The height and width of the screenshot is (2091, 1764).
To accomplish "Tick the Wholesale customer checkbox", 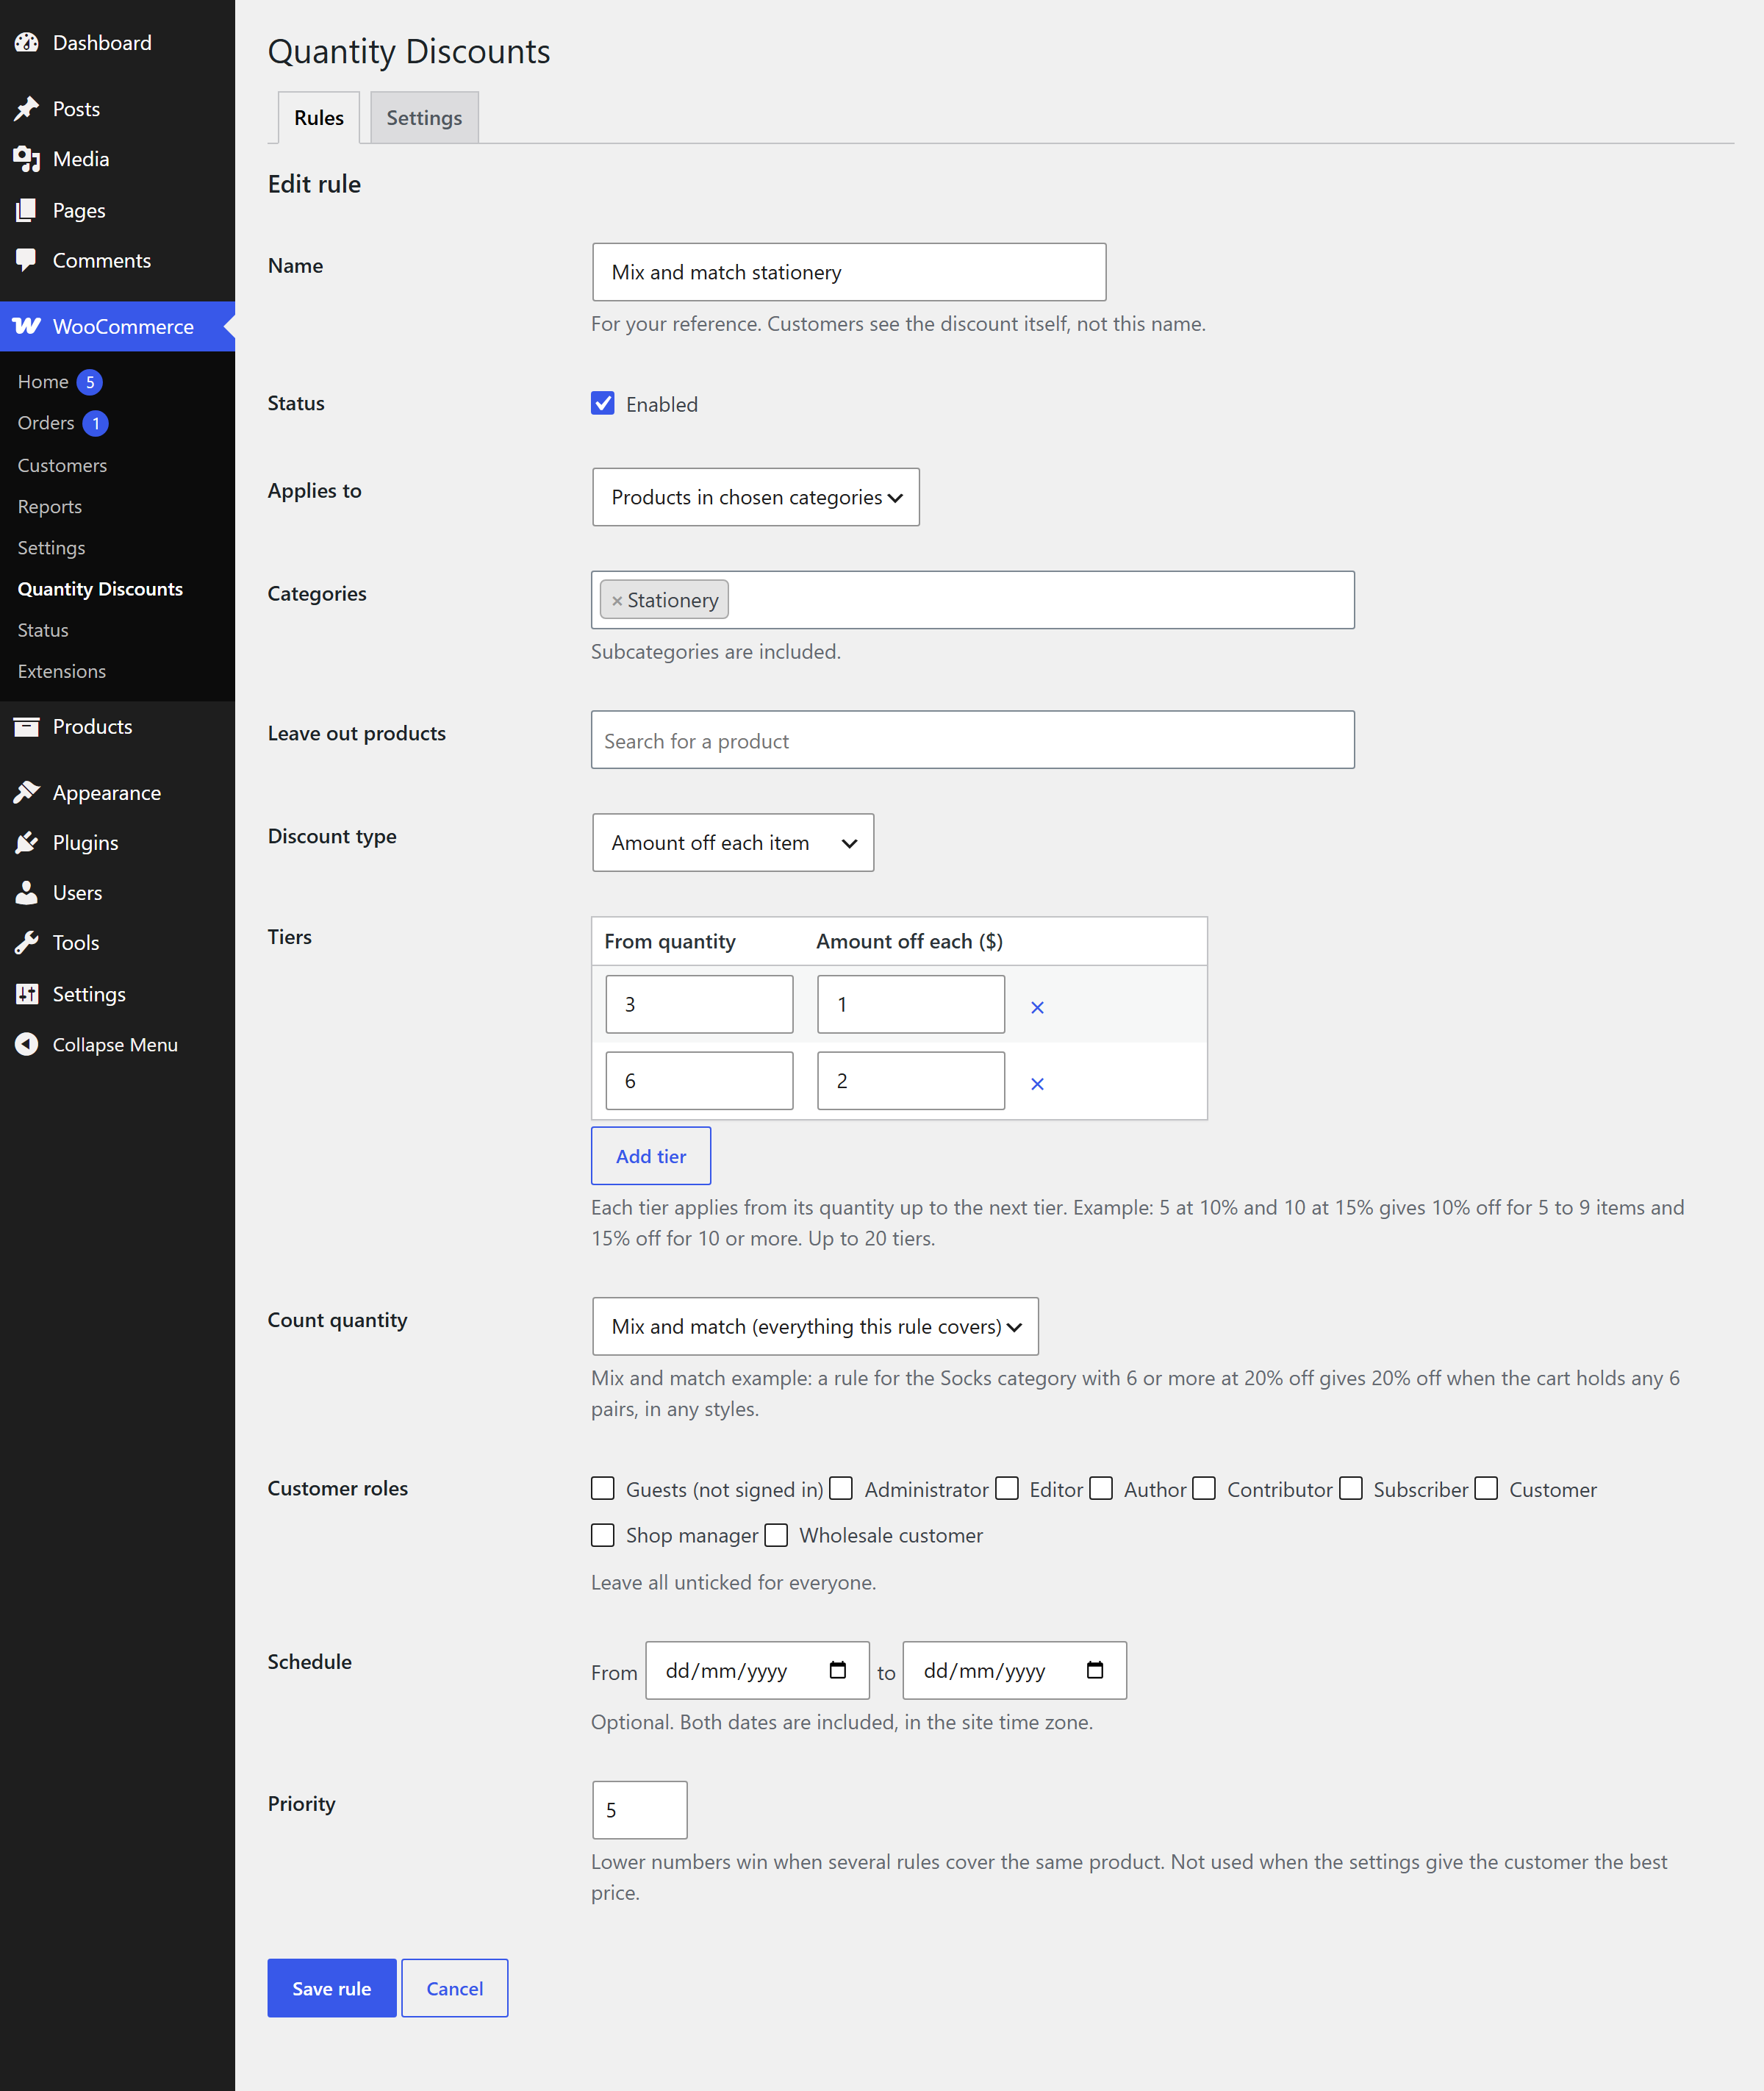I will (x=776, y=1534).
